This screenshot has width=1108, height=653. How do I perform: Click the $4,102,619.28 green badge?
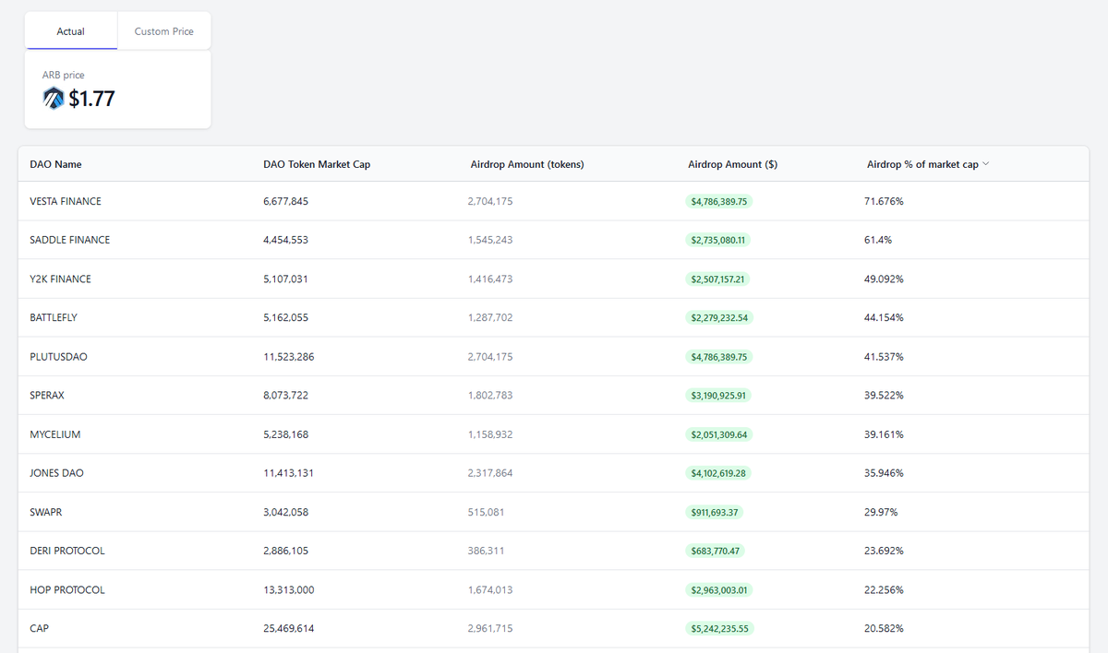click(719, 473)
